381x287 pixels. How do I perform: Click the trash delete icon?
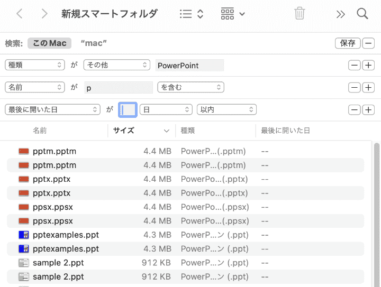point(300,14)
